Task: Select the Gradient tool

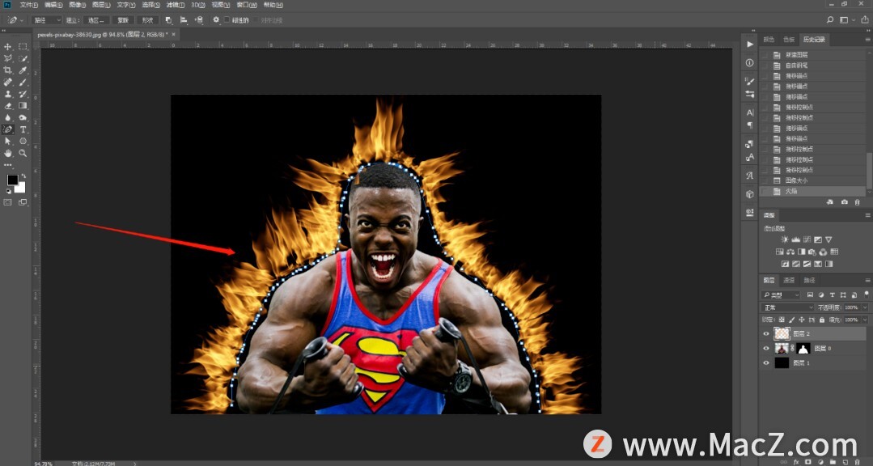Action: pos(23,106)
